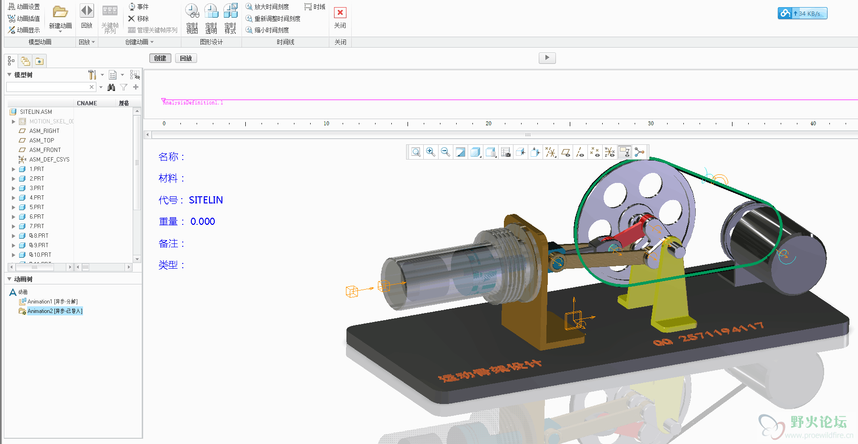Image resolution: width=858 pixels, height=444 pixels.
Task: Click the refit zoom icon in view toolbar
Action: pos(416,152)
